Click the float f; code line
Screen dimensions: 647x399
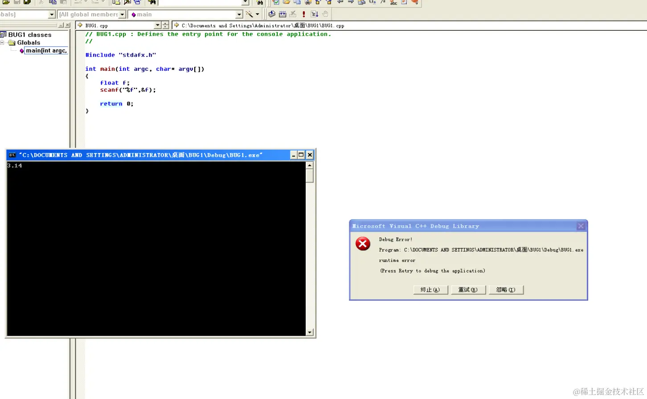tap(115, 83)
